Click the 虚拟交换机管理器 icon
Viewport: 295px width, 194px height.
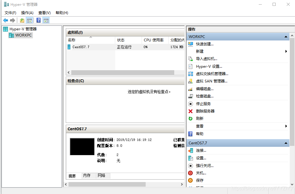point(191,74)
